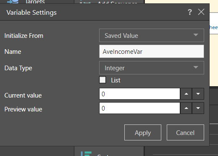Decrease Preview value with down arrow

[x=198, y=108]
